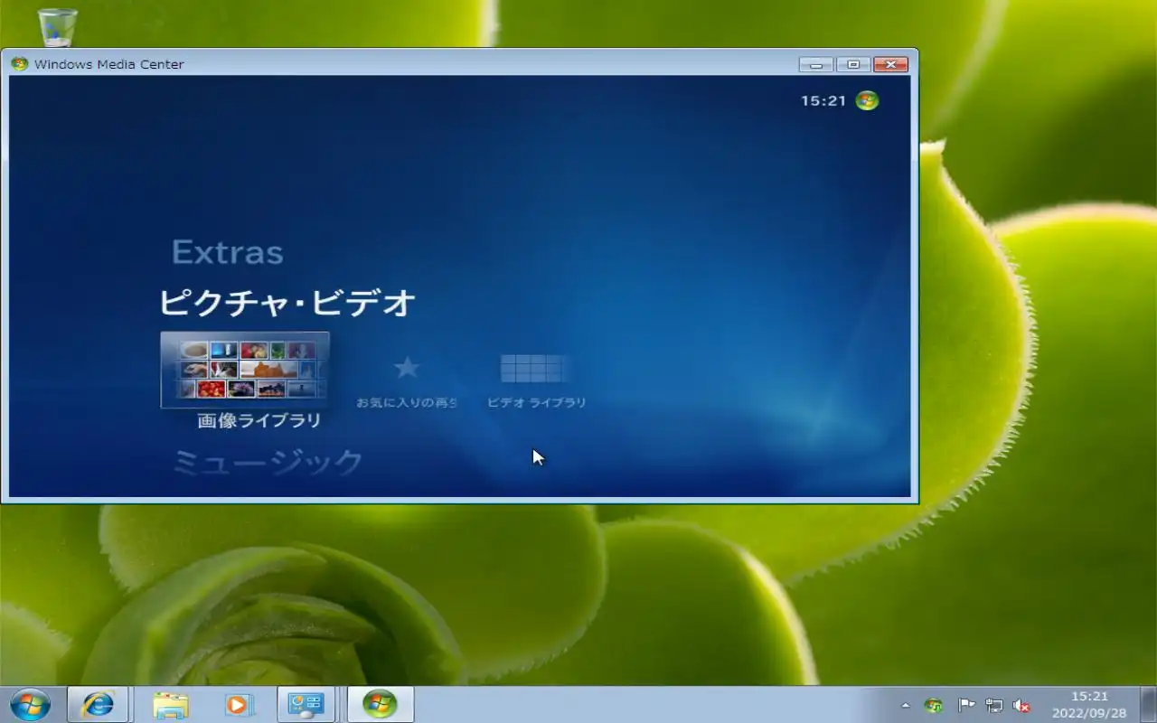1157x723 pixels.
Task: Close the Windows Media Center window
Action: [890, 64]
